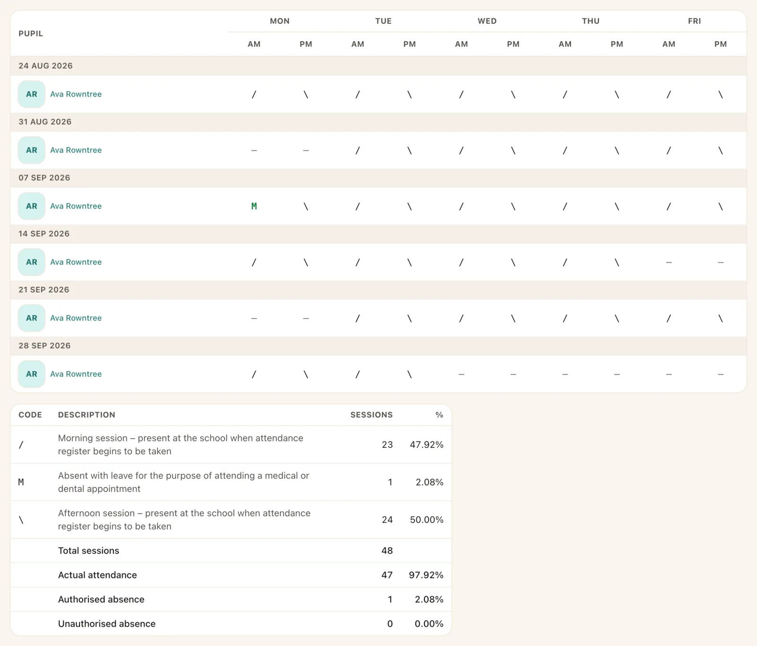Click the AR avatar in 14 Sep week
This screenshot has width=757, height=646.
pyautogui.click(x=32, y=262)
